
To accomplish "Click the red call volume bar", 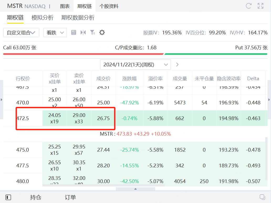I will coord(83,54).
